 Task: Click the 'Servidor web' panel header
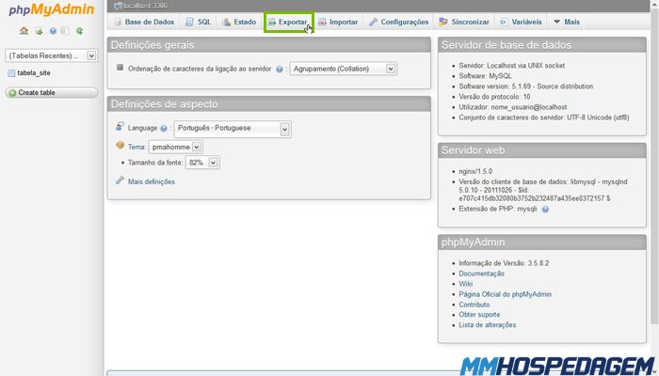[x=541, y=150]
